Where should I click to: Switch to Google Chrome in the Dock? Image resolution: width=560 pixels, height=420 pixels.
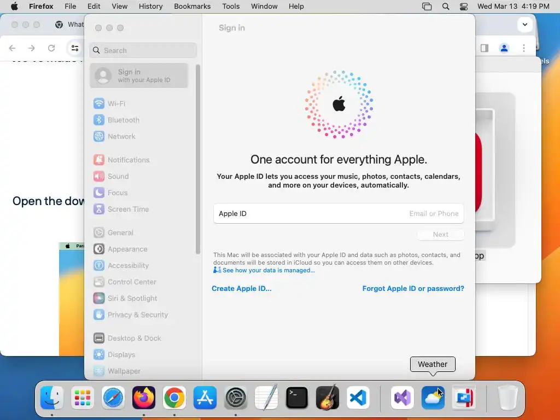click(174, 398)
